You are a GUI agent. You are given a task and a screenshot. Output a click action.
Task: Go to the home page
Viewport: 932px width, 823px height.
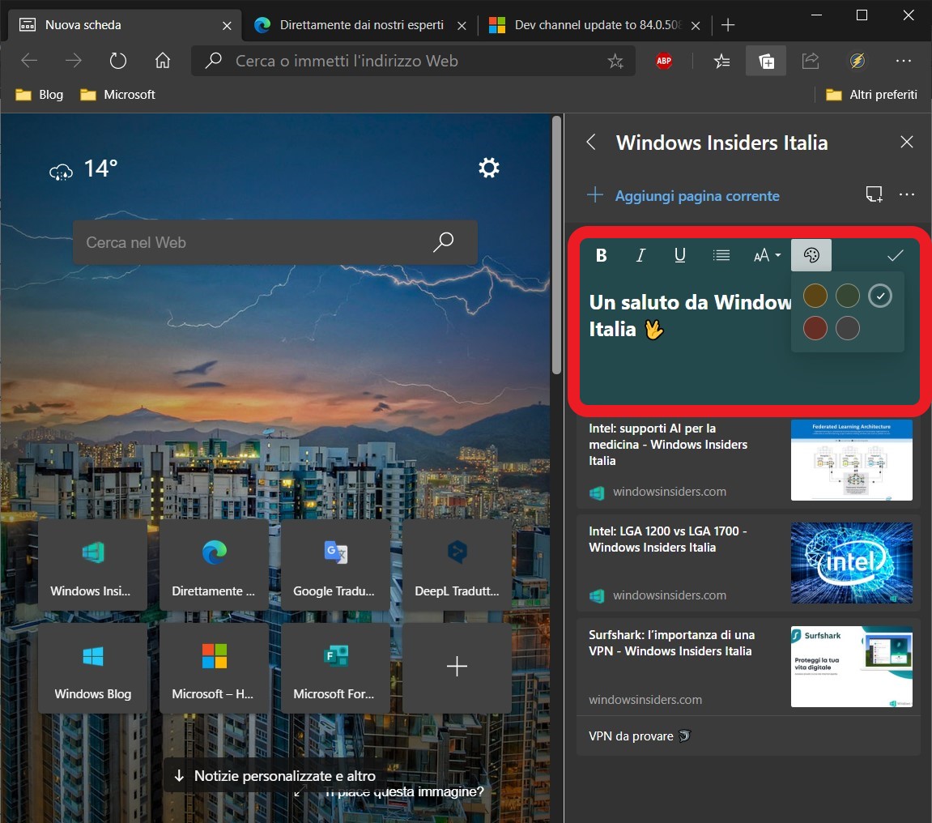point(162,61)
